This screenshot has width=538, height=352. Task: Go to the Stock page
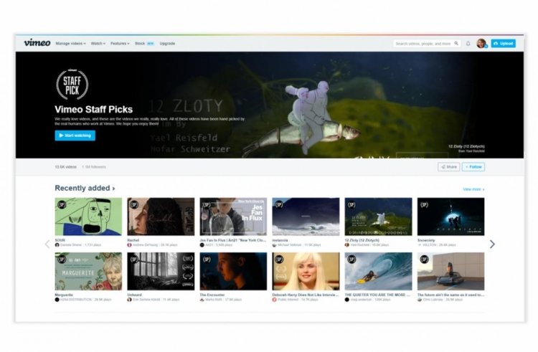(x=140, y=44)
